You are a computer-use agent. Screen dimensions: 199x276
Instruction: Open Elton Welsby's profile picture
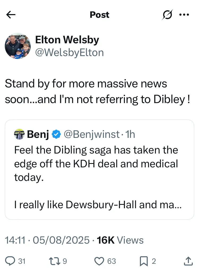click(18, 46)
